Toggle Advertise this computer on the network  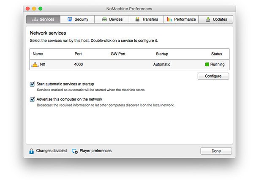(32, 99)
